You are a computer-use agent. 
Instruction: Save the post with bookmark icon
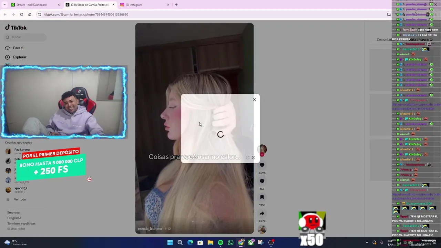pyautogui.click(x=262, y=197)
